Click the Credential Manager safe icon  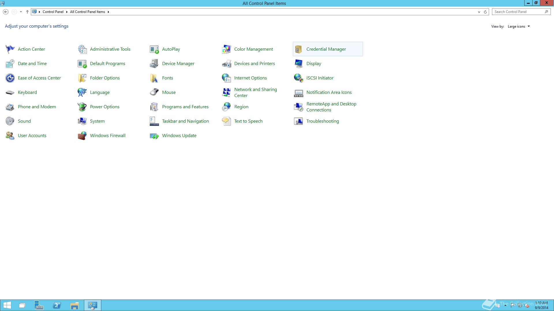click(x=298, y=49)
